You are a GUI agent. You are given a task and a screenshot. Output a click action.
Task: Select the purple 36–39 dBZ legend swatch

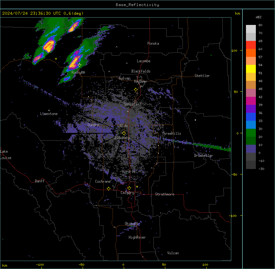tap(251, 109)
